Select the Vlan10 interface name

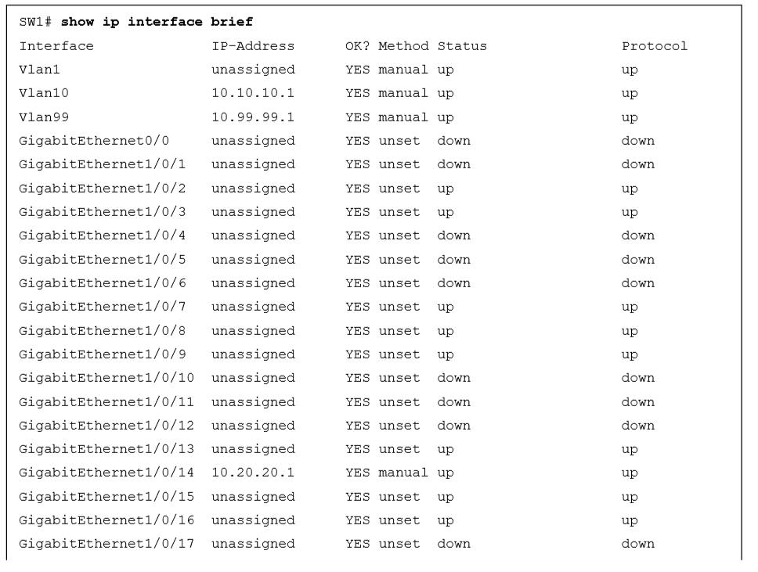pos(44,93)
